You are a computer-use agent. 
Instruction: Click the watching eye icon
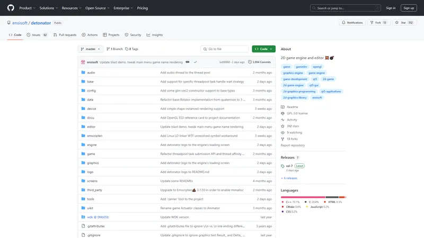282,133
